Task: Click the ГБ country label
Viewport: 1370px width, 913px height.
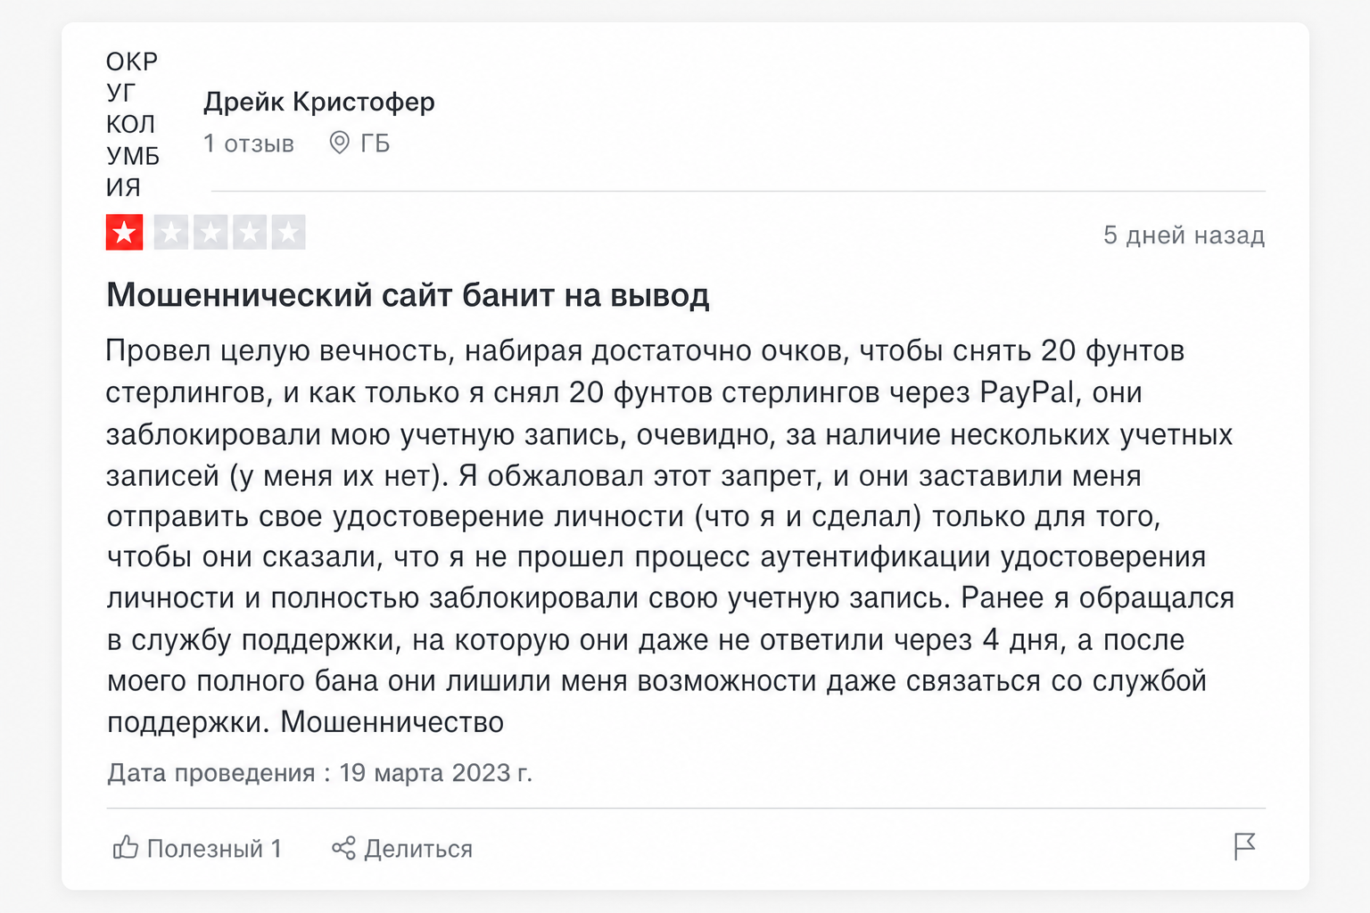Action: point(376,144)
